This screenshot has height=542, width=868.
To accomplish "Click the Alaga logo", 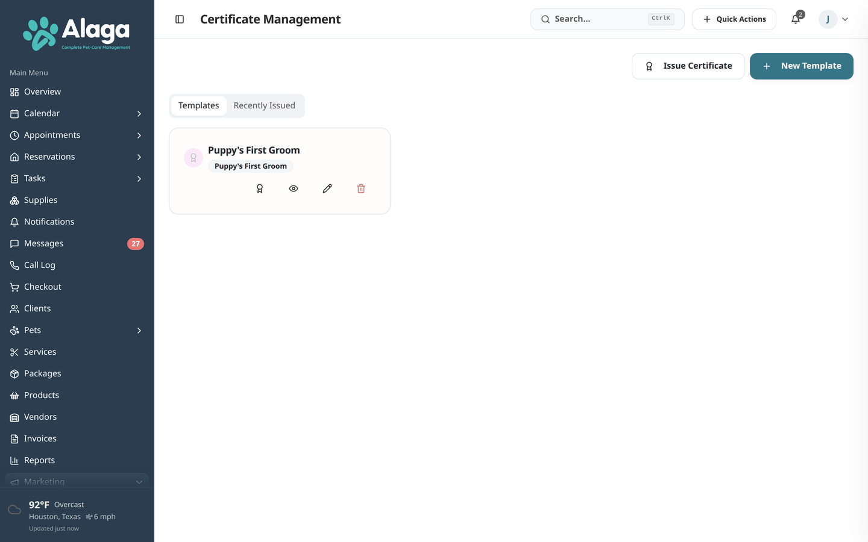I will click(77, 33).
